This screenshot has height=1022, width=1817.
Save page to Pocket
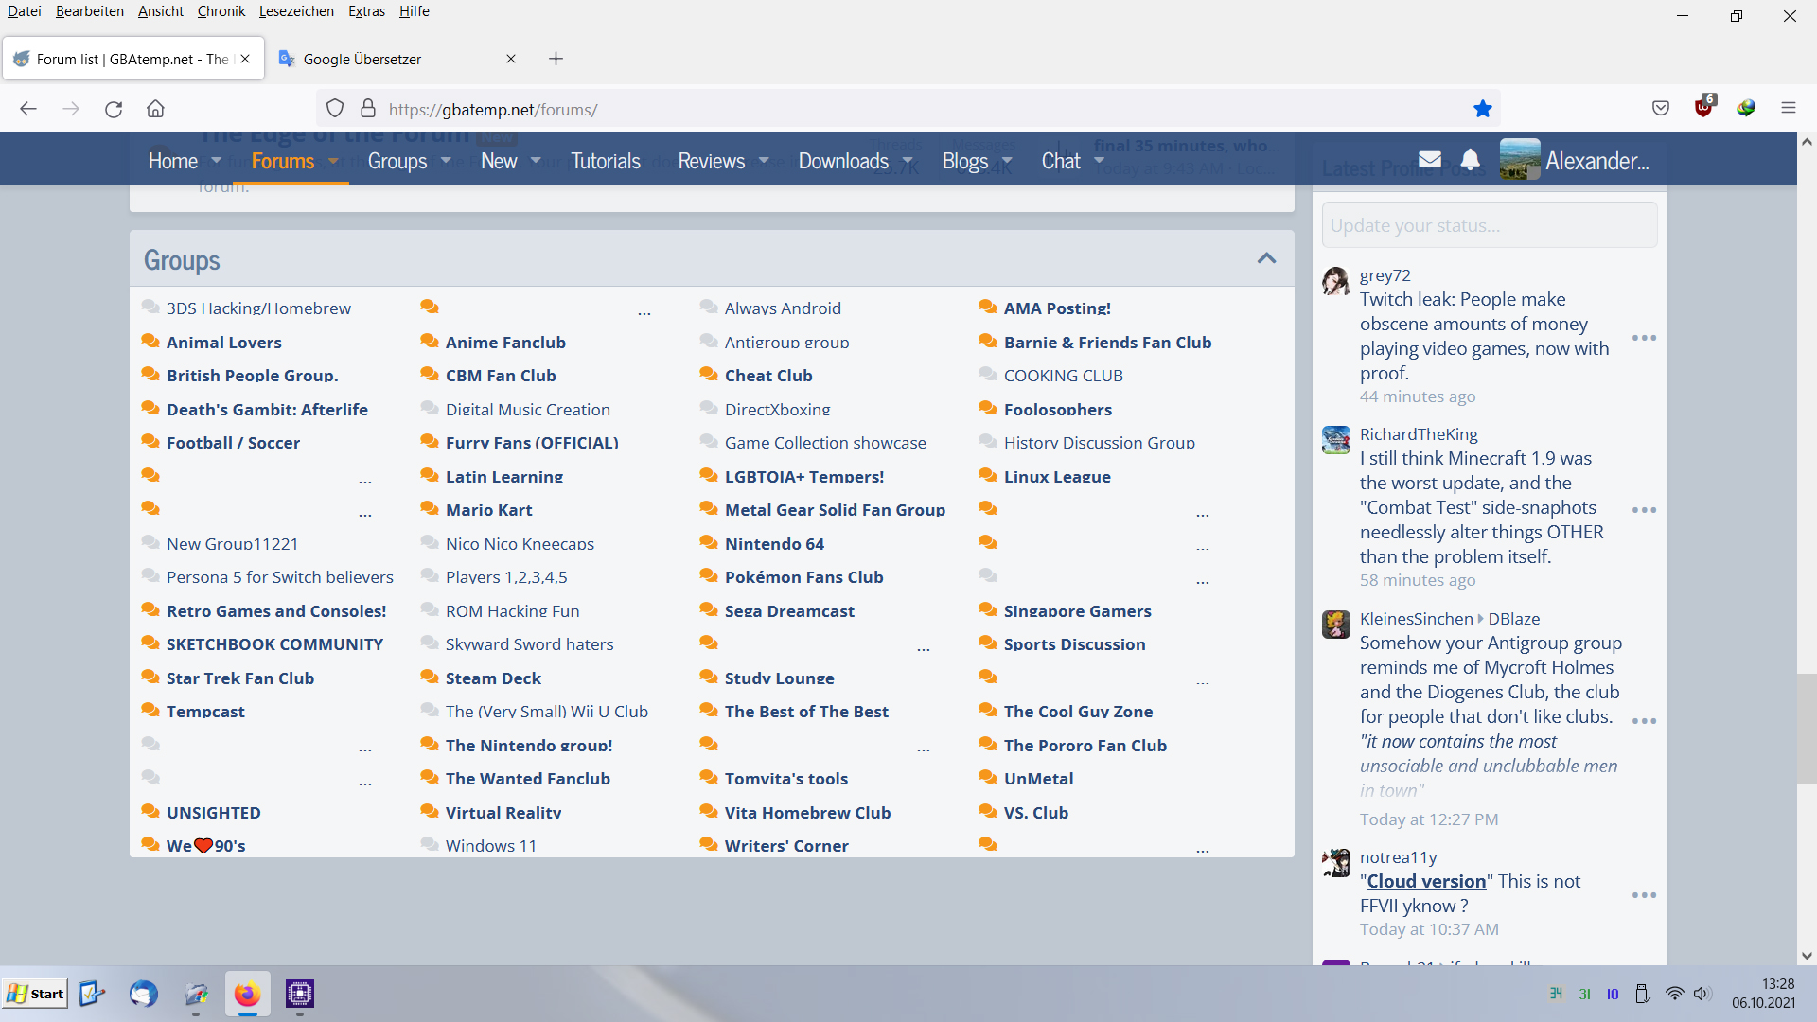(x=1661, y=108)
